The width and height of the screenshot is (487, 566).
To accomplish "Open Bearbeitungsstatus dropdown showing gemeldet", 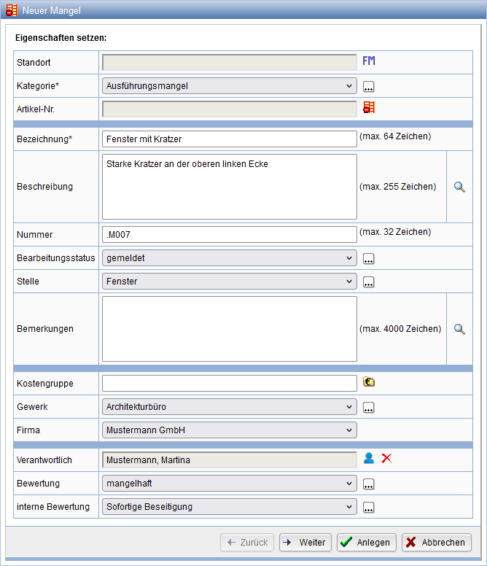I will click(230, 258).
